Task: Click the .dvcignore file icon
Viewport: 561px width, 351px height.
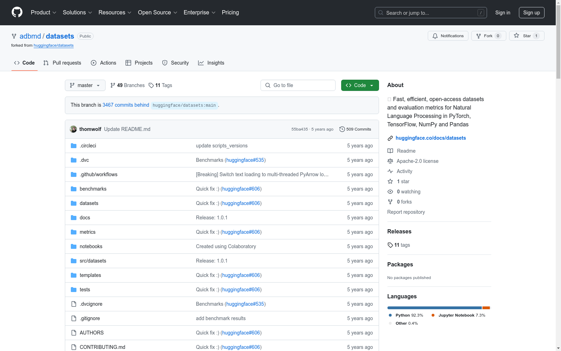Action: click(x=74, y=304)
